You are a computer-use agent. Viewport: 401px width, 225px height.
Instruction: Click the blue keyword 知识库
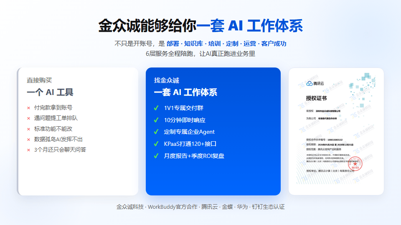193,44
